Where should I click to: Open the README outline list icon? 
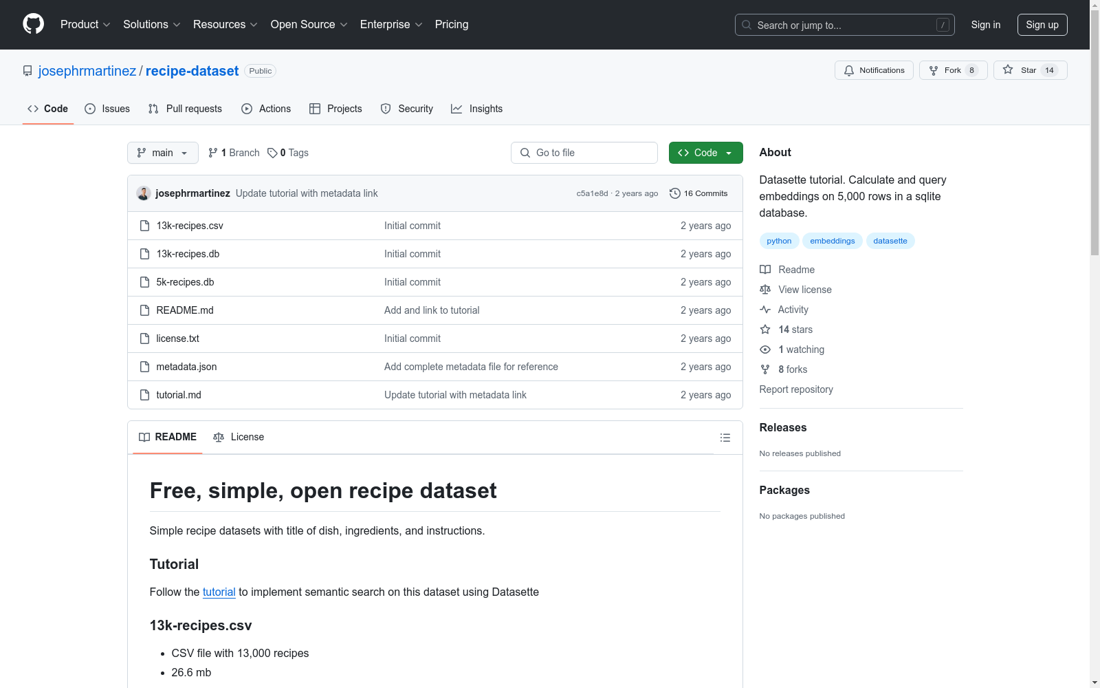click(x=725, y=438)
